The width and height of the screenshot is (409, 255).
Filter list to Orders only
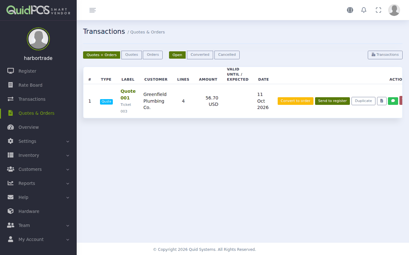[153, 55]
